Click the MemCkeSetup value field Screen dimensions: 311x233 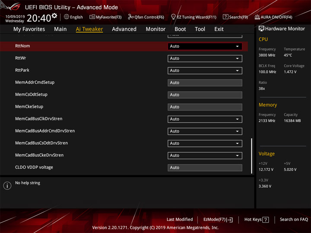pos(205,107)
